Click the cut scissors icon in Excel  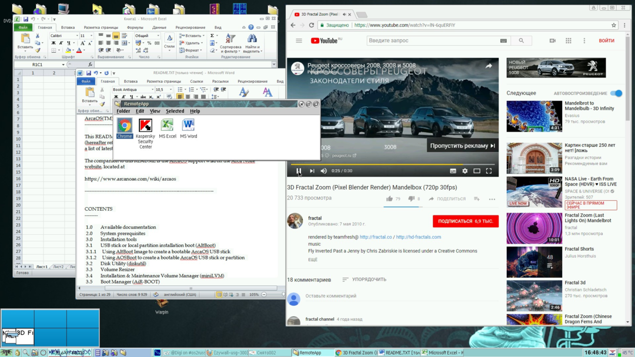38,36
